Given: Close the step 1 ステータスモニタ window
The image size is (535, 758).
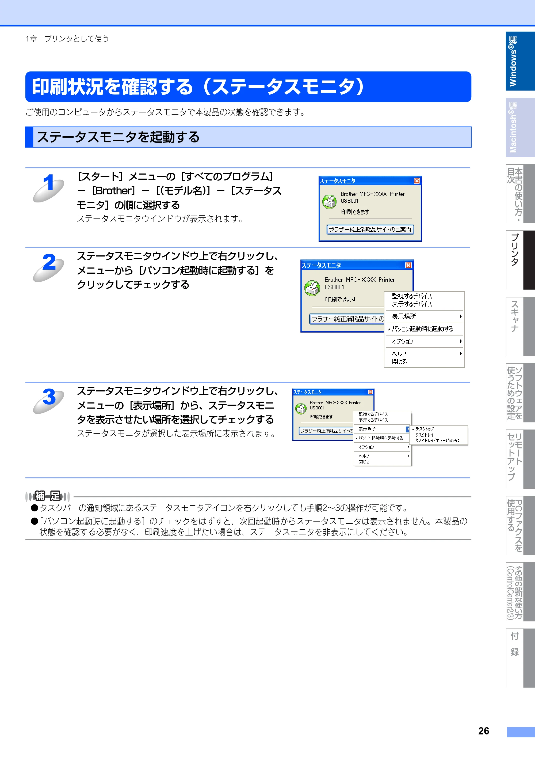Looking at the screenshot, I should (417, 180).
